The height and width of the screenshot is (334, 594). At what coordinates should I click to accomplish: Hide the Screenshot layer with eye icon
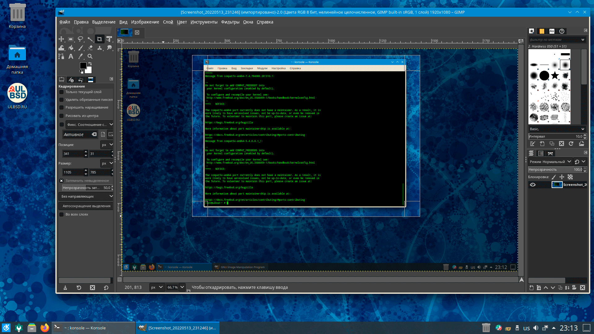[533, 185]
